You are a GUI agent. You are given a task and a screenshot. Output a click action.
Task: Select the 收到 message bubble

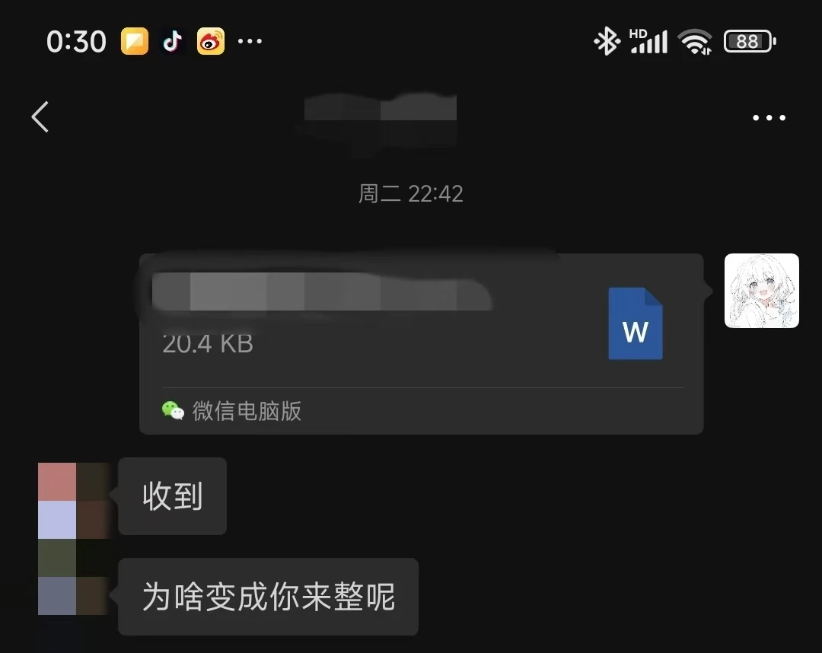pos(173,496)
